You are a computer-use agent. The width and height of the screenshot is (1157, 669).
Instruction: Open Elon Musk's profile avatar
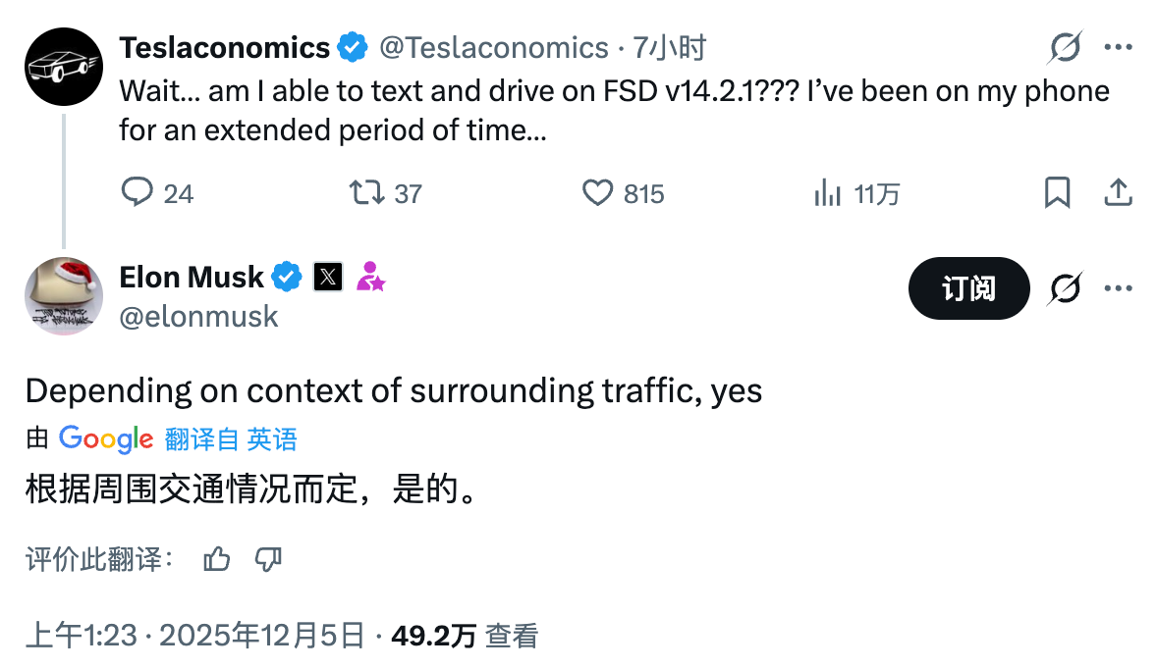point(64,296)
